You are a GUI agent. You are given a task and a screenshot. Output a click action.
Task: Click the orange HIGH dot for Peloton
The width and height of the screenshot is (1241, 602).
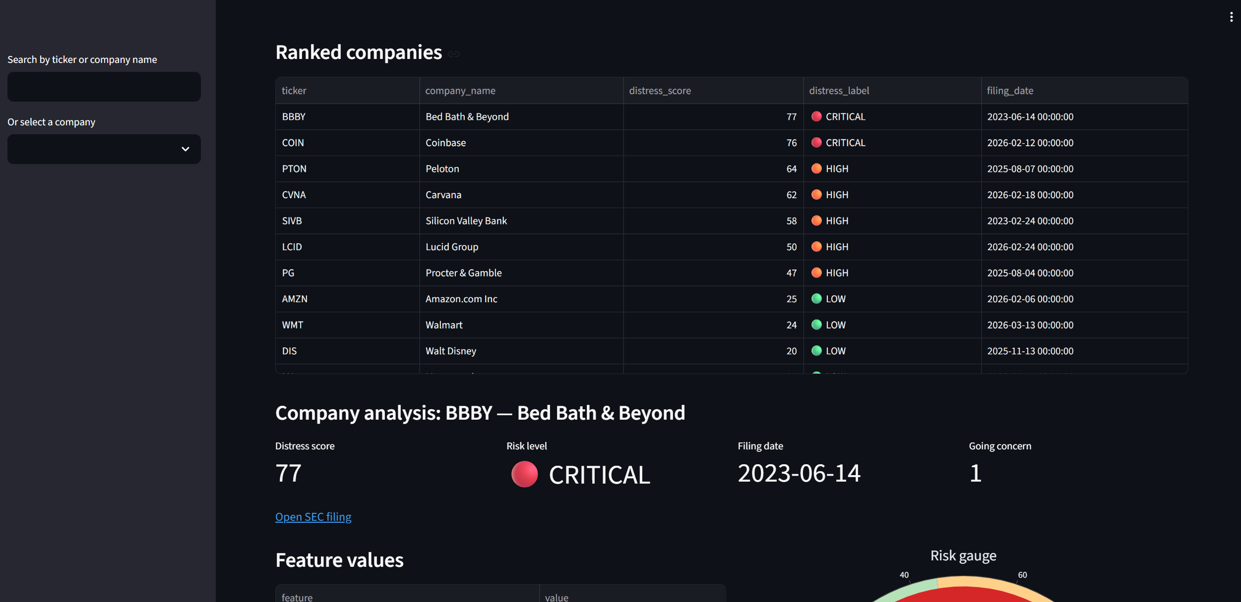pos(816,168)
